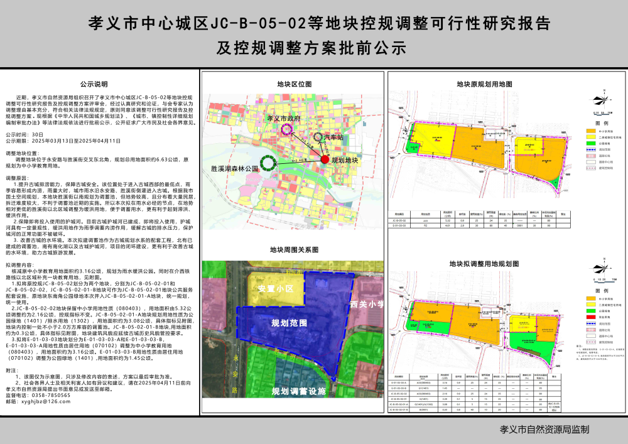628x444 pixels.
Task: Select 道路中心线 swatch in adjusted plan legend
Action: click(x=591, y=336)
